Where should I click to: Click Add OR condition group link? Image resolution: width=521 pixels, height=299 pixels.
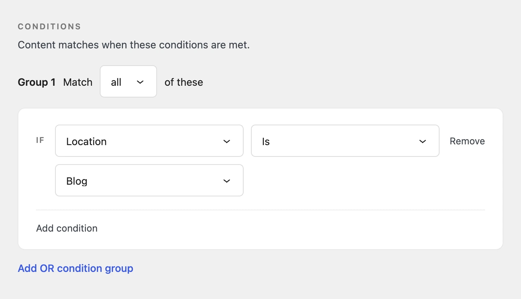tap(76, 268)
